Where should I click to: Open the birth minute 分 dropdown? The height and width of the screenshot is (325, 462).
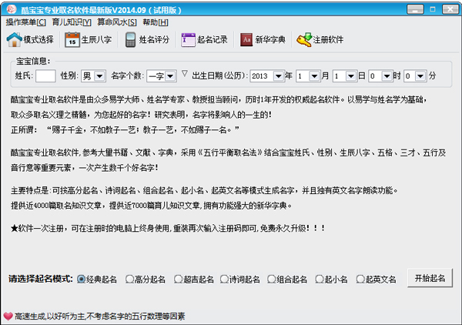(x=420, y=76)
